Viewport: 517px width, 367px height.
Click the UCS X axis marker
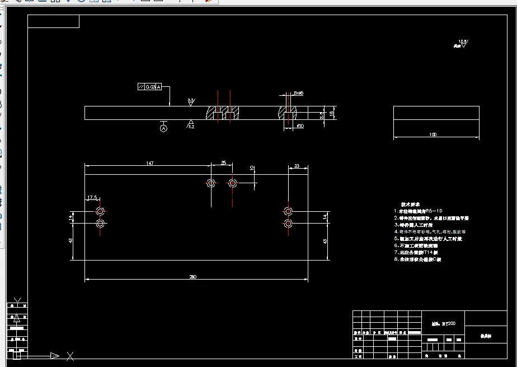pyautogui.click(x=70, y=356)
